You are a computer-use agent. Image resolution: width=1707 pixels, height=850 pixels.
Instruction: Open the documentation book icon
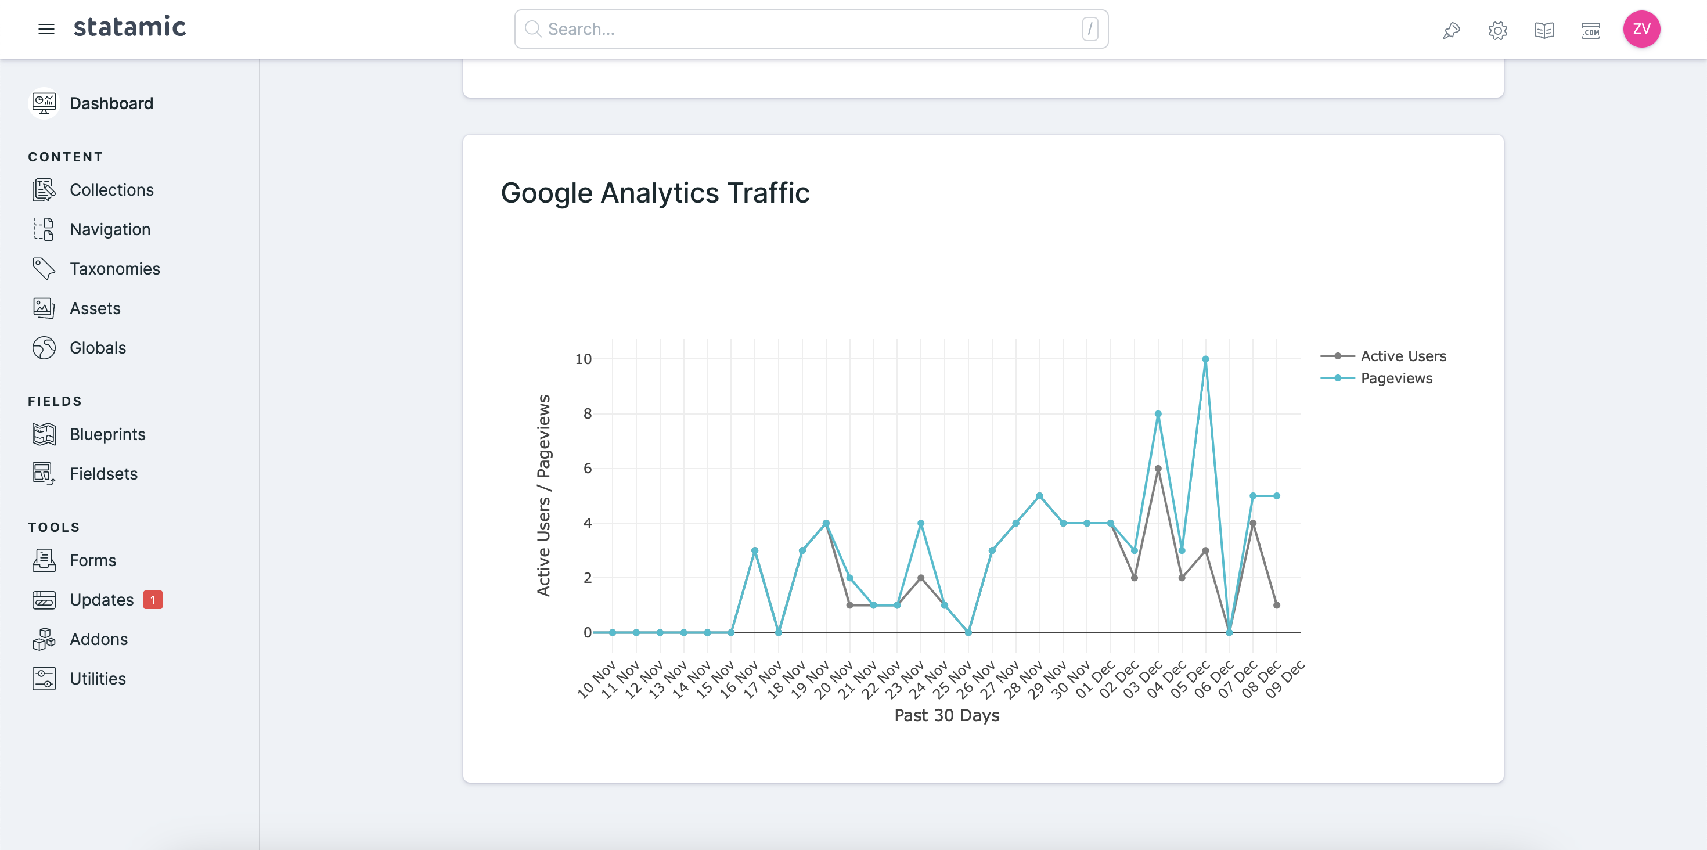[1544, 30]
